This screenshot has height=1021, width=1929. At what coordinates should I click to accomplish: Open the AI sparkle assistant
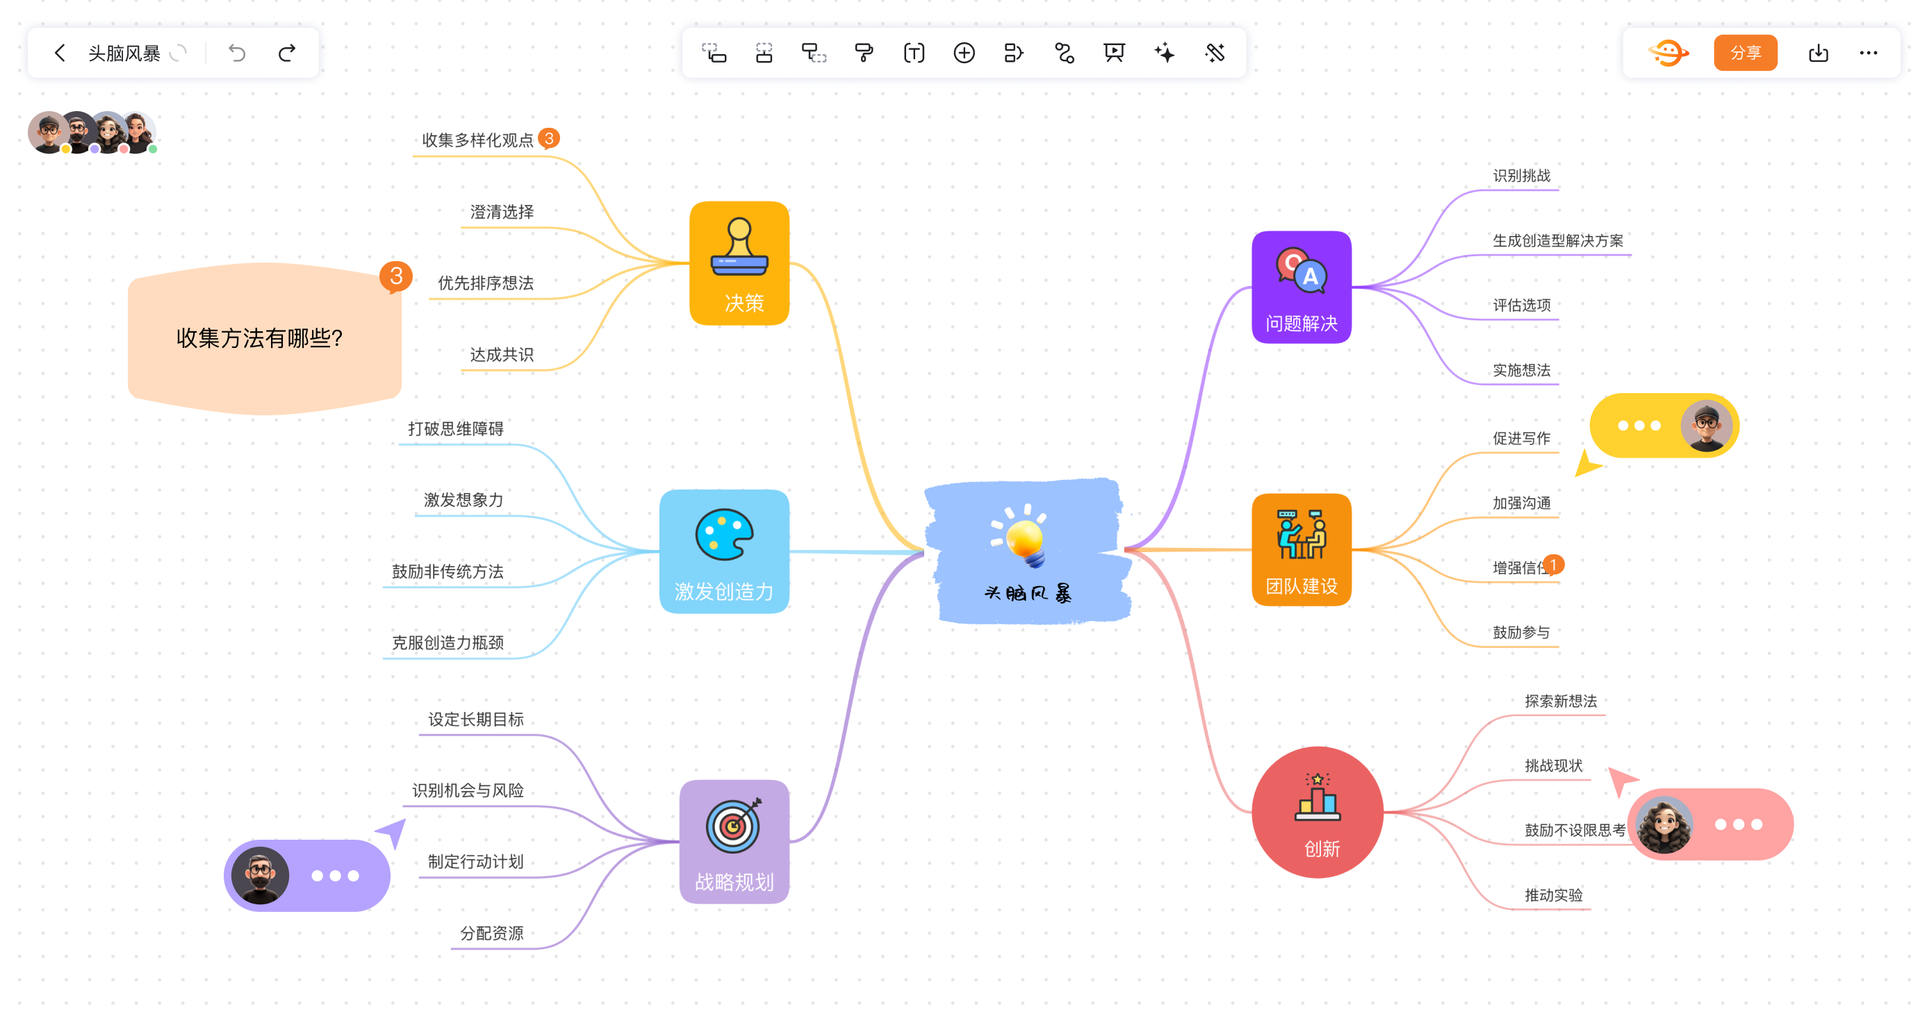(1165, 53)
